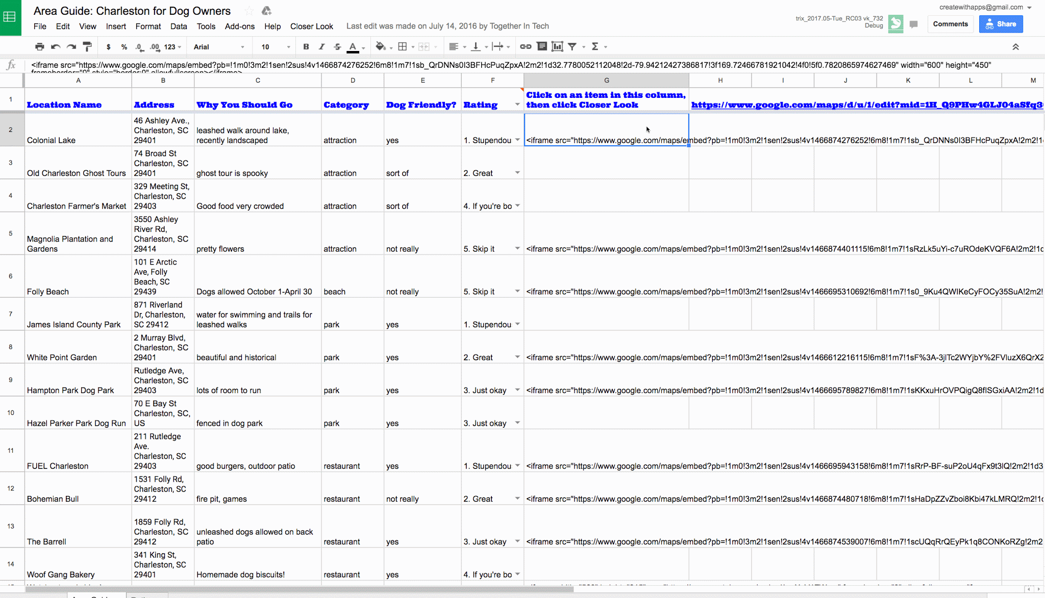Open the Arial font family dropdown
This screenshot has width=1045, height=598.
click(219, 47)
